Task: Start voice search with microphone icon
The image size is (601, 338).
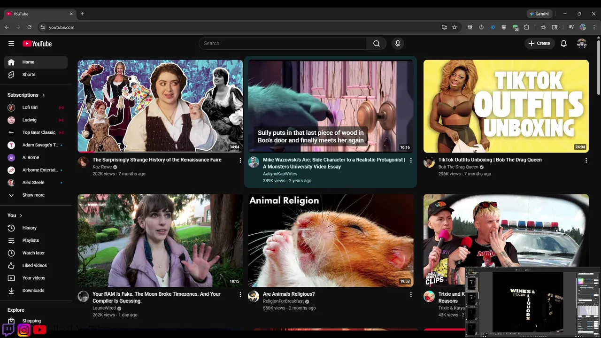Action: tap(398, 44)
